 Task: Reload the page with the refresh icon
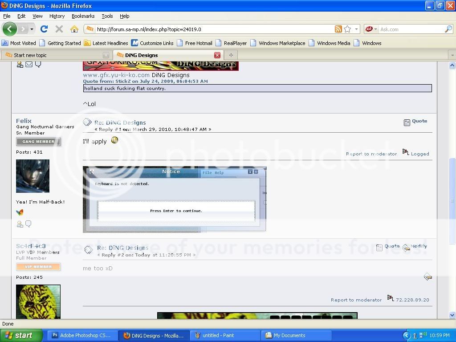click(44, 29)
